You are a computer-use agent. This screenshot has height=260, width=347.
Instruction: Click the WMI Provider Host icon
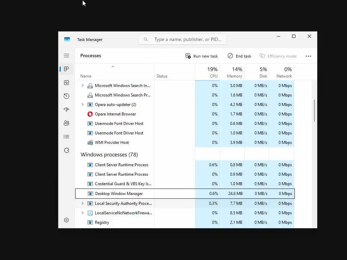click(x=90, y=143)
